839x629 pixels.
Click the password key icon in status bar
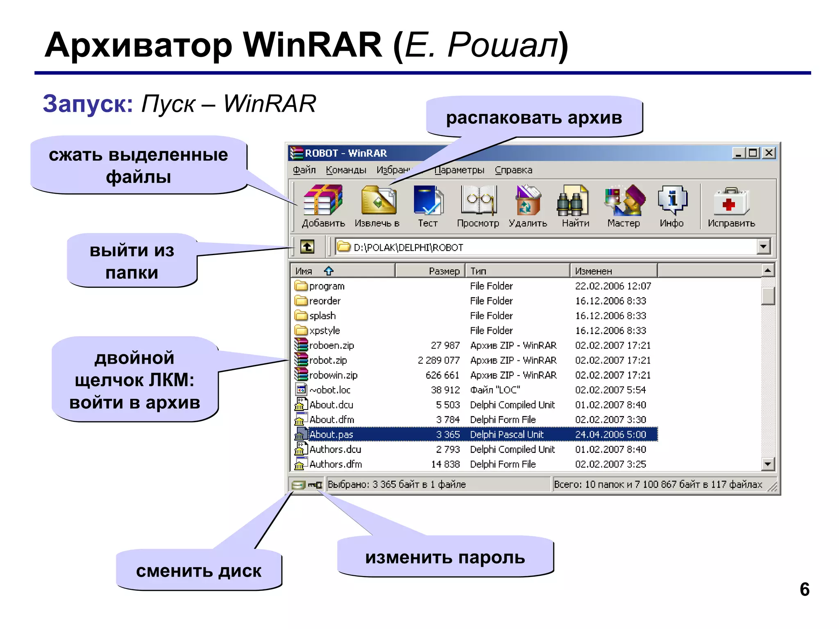point(315,485)
